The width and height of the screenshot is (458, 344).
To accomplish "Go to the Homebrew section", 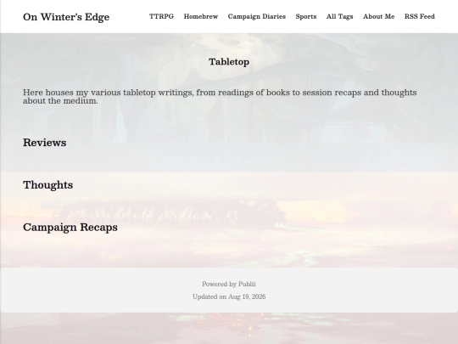I will tap(201, 16).
